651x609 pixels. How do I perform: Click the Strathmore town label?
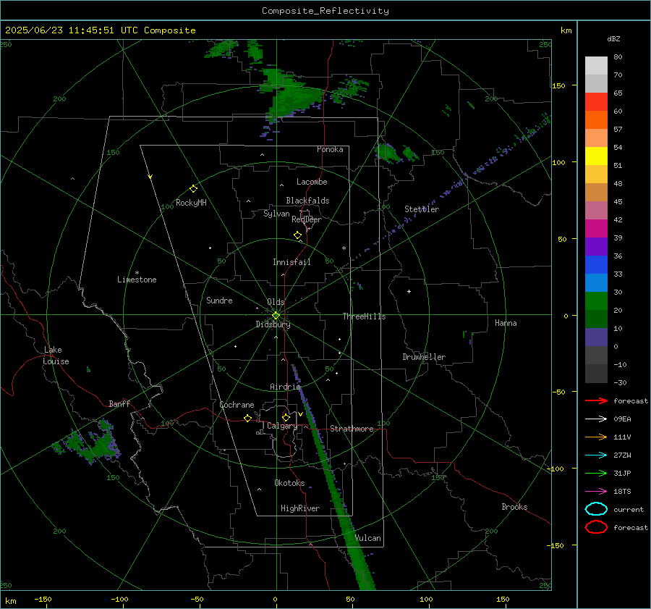[352, 429]
